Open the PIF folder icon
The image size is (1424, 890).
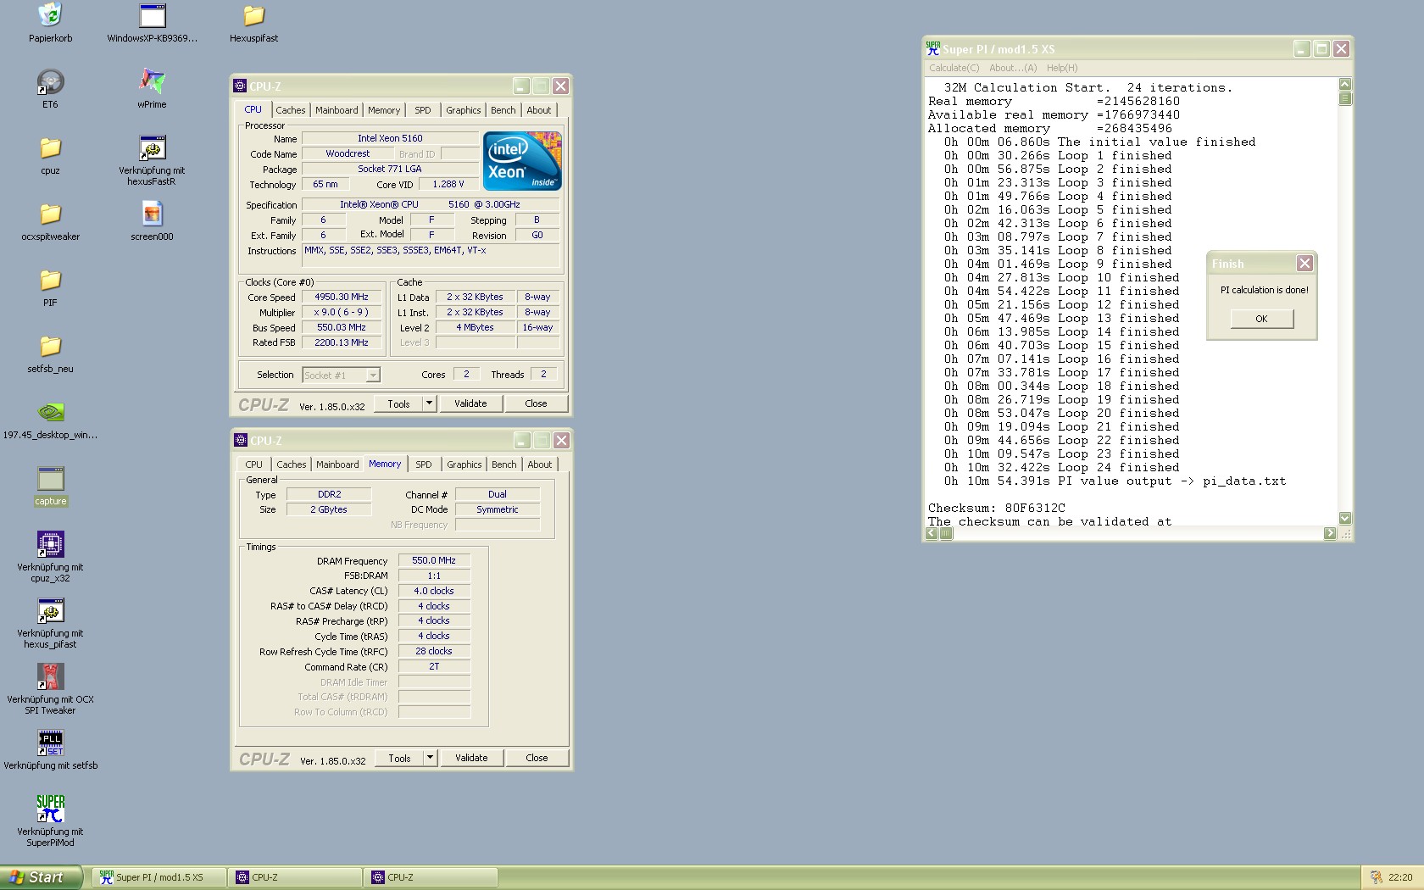50,280
